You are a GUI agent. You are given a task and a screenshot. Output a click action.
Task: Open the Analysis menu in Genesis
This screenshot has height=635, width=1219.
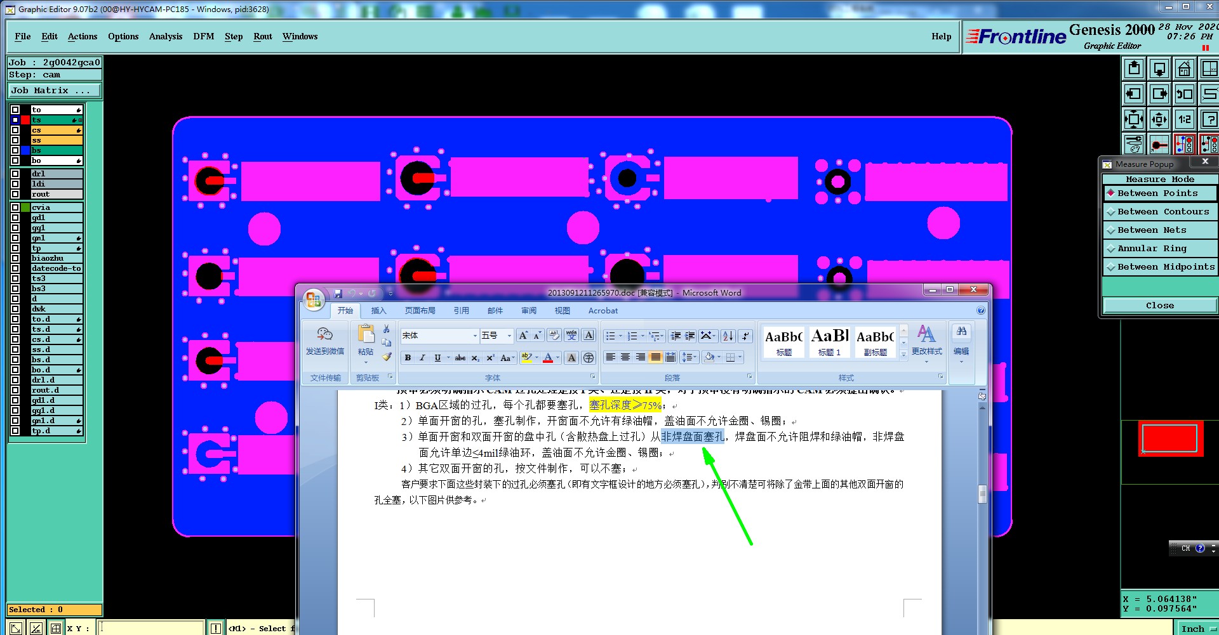point(166,36)
